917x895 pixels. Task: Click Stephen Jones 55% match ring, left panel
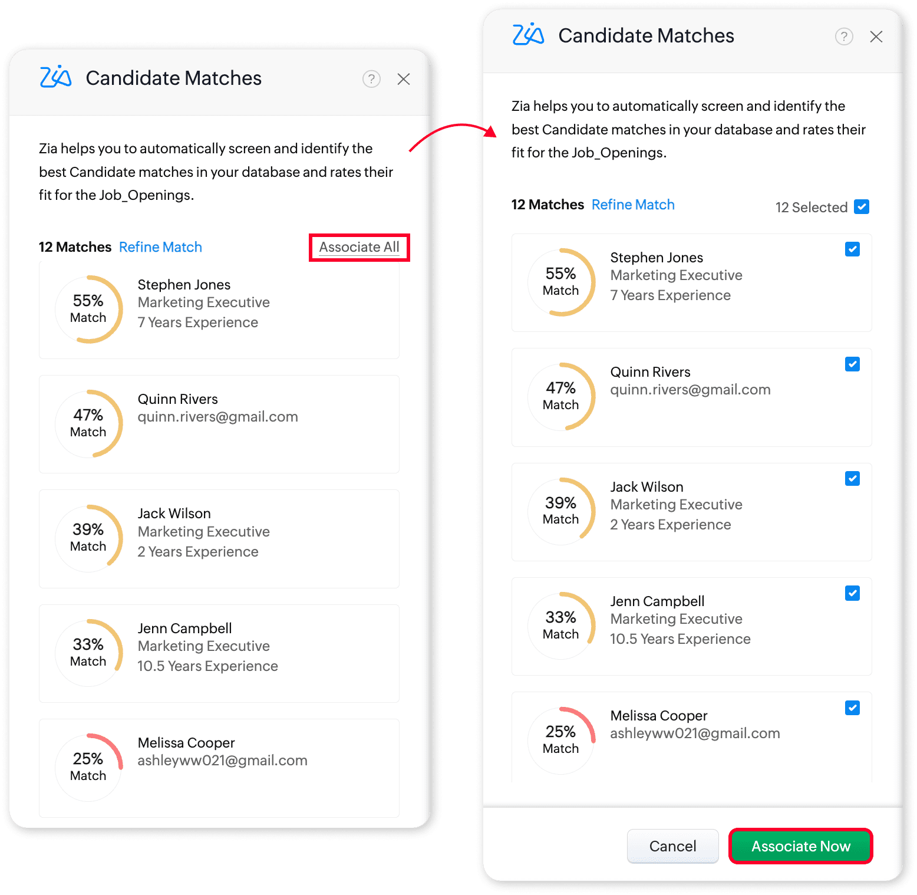88,309
